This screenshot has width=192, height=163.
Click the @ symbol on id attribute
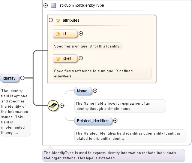pyautogui.click(x=58, y=34)
